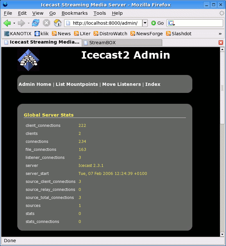
Task: Click the listener_connections label
Action: pos(45,158)
